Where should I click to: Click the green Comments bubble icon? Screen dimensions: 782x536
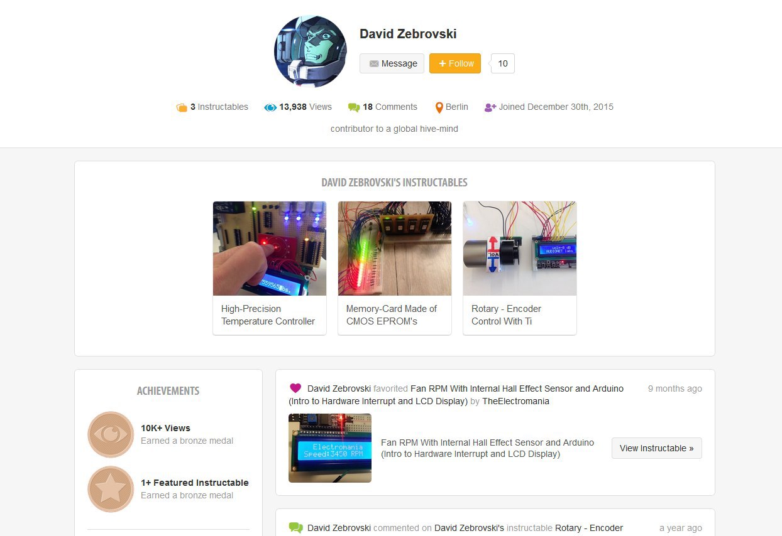point(354,107)
